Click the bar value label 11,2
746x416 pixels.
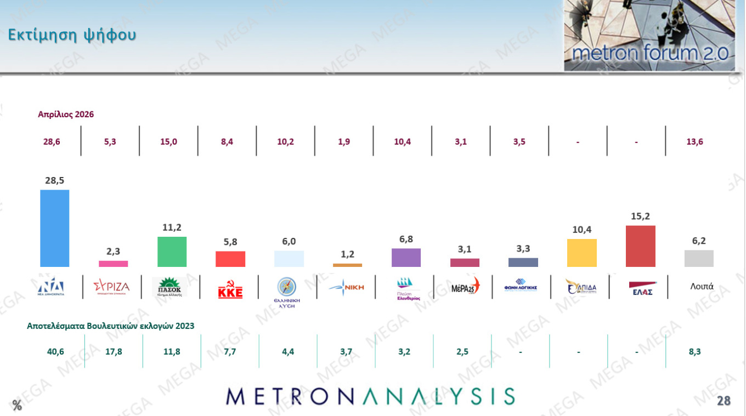172,227
